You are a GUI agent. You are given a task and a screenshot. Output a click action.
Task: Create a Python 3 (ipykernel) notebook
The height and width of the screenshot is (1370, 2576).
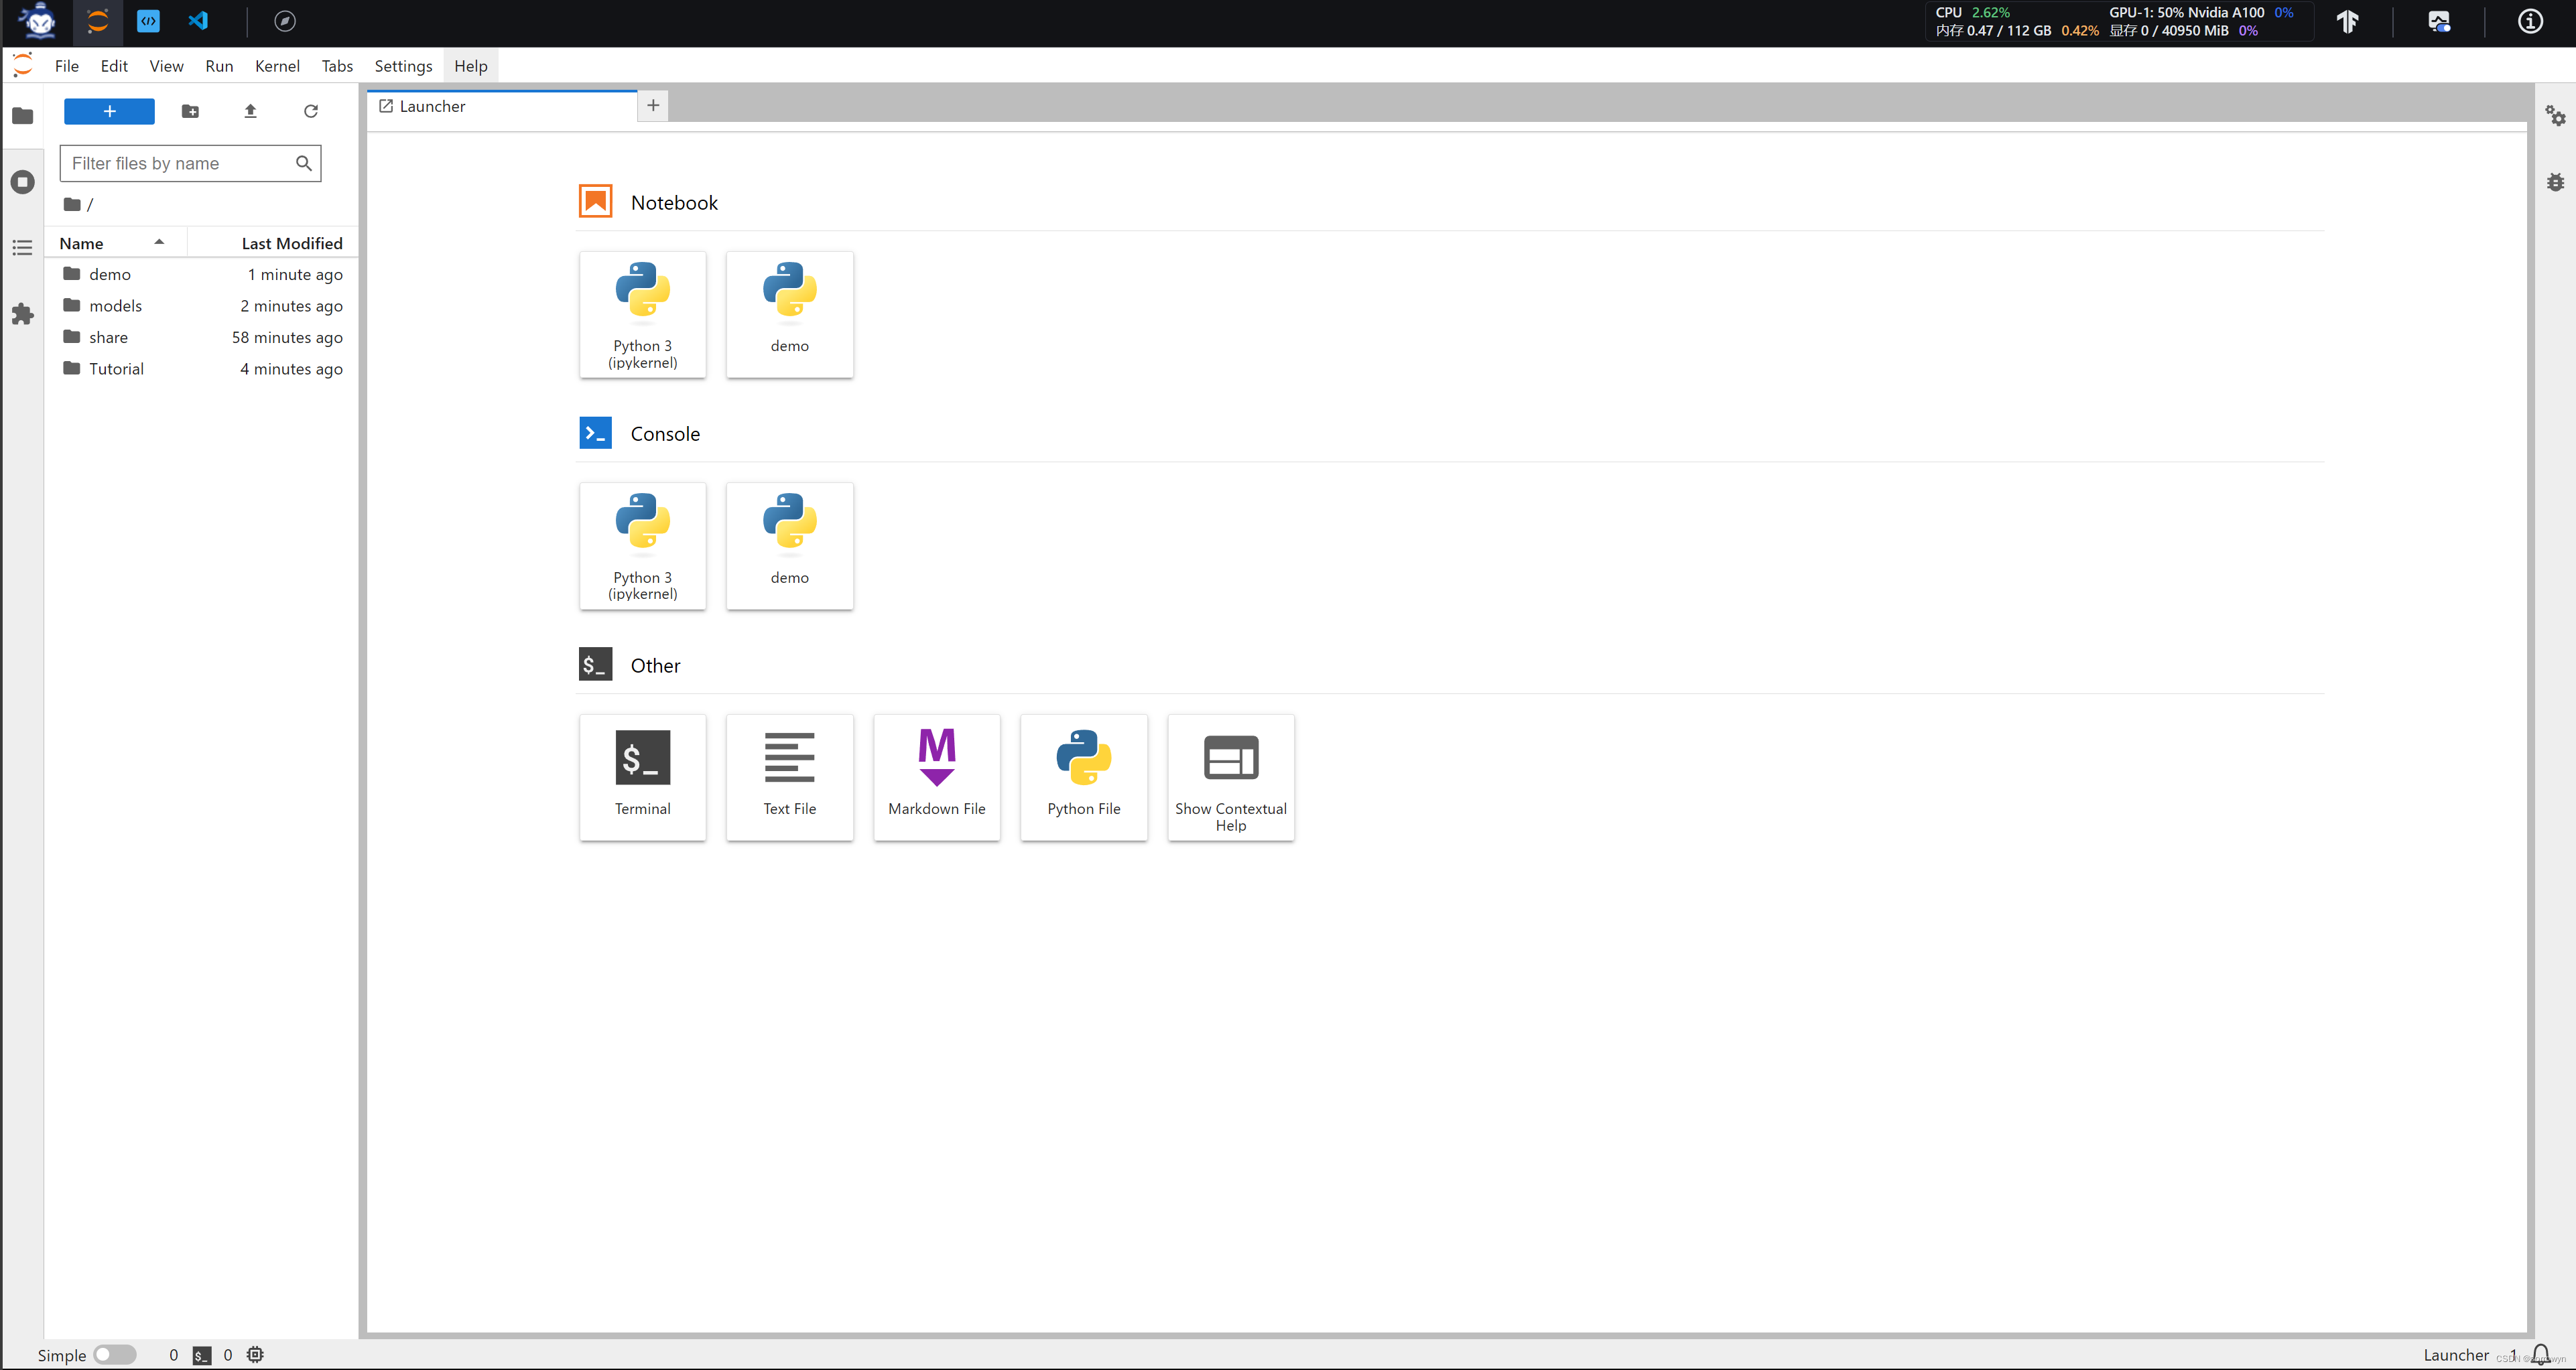tap(642, 314)
